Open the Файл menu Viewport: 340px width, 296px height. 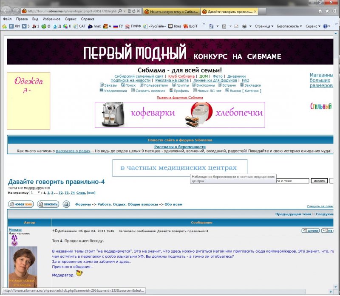(x=7, y=19)
